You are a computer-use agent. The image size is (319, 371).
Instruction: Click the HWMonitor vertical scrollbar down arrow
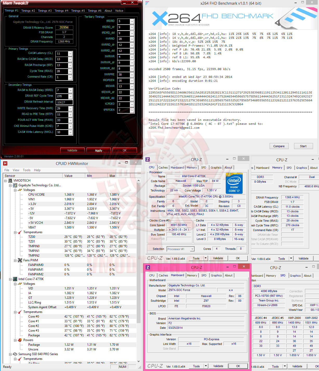point(138,361)
